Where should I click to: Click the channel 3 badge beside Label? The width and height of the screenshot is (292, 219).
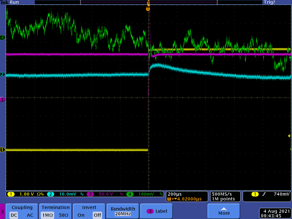150,211
